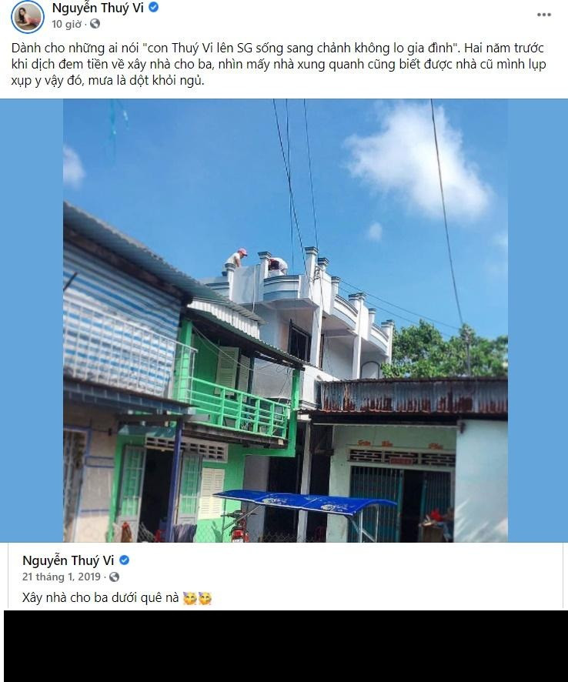Click verified badge beside top author name

coord(153,7)
